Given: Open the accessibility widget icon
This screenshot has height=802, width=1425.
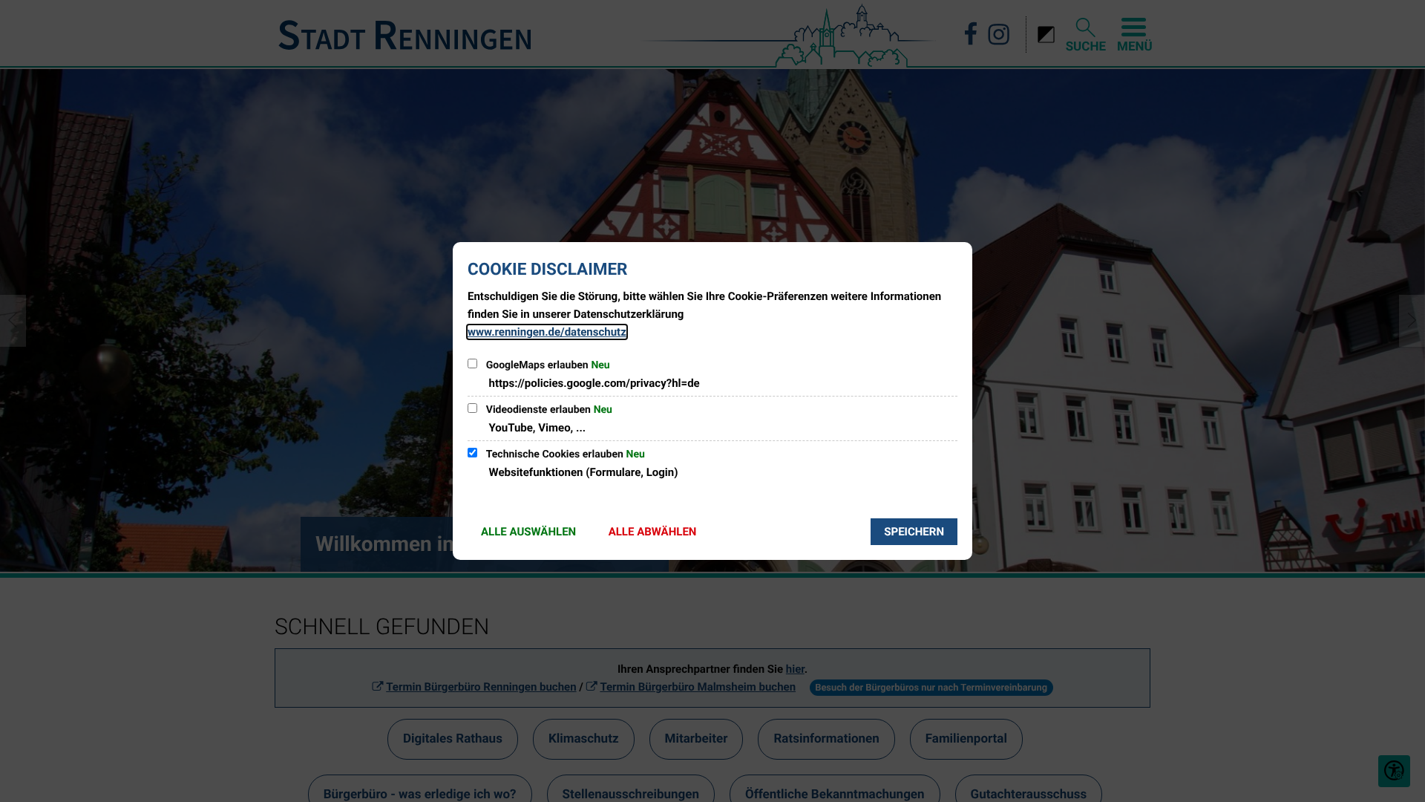Looking at the screenshot, I should [x=1393, y=771].
